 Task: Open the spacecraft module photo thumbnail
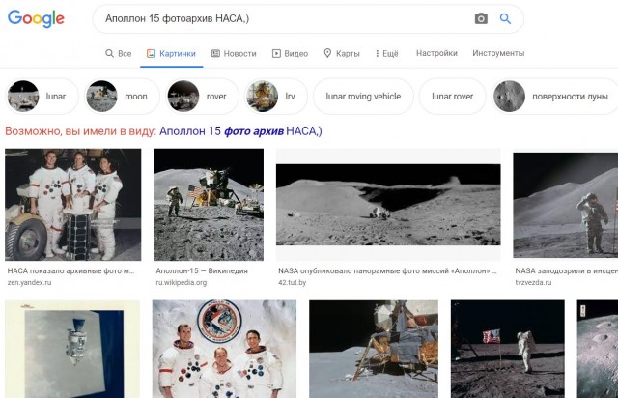click(72, 349)
